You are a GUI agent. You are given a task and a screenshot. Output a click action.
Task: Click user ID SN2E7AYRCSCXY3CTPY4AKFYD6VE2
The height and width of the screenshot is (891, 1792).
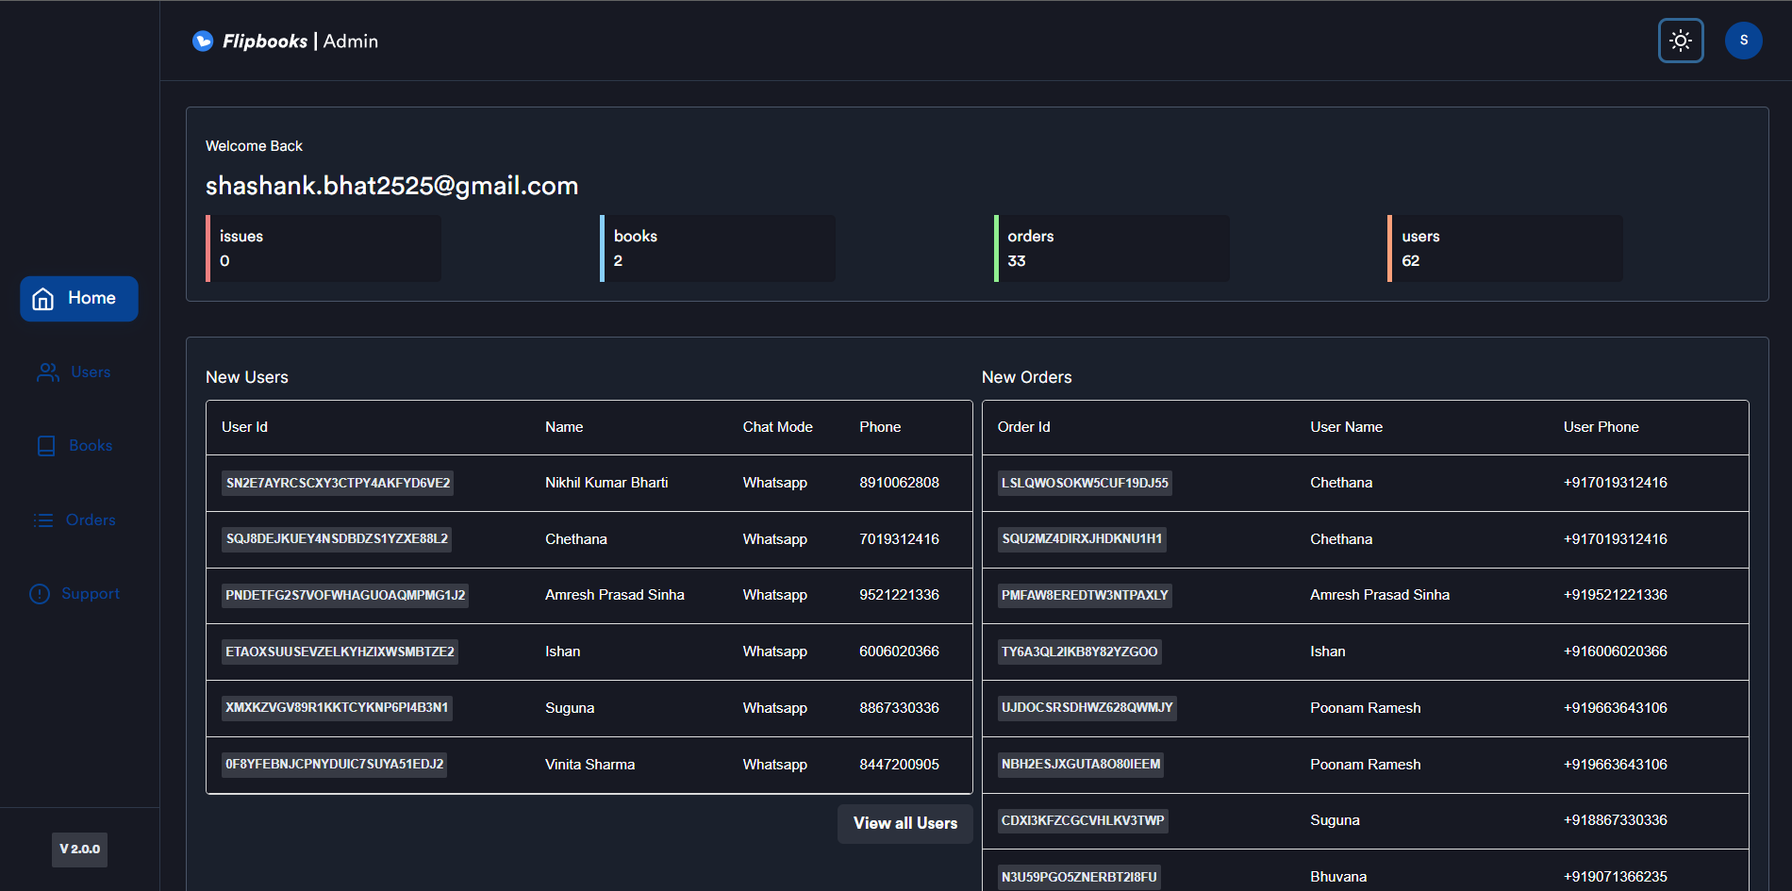click(338, 483)
